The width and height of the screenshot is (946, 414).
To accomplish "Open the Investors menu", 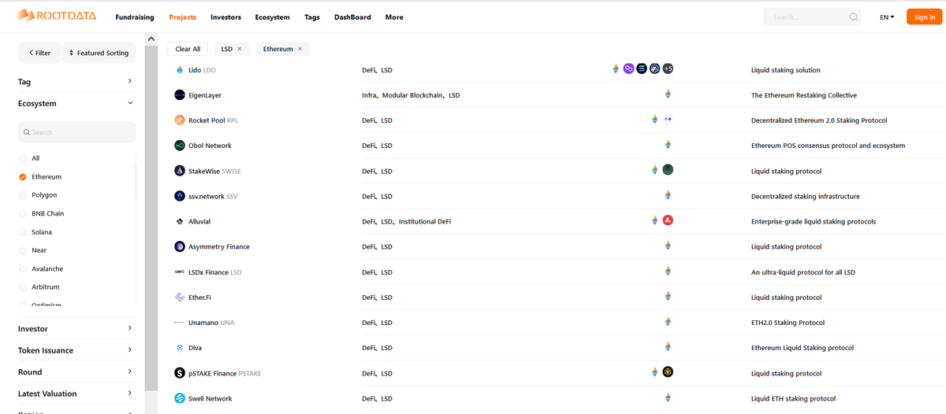I will pyautogui.click(x=226, y=17).
